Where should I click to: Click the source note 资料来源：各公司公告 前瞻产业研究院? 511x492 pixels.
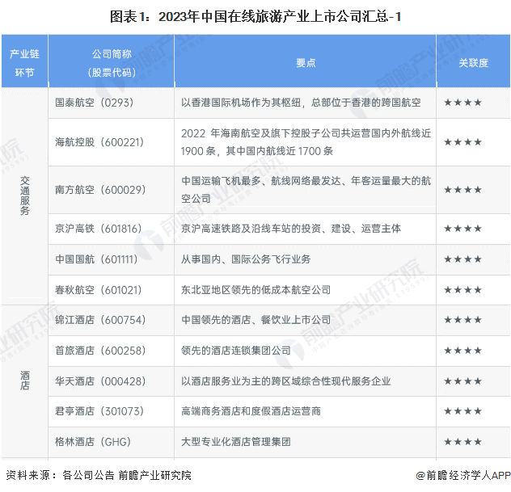point(99,475)
